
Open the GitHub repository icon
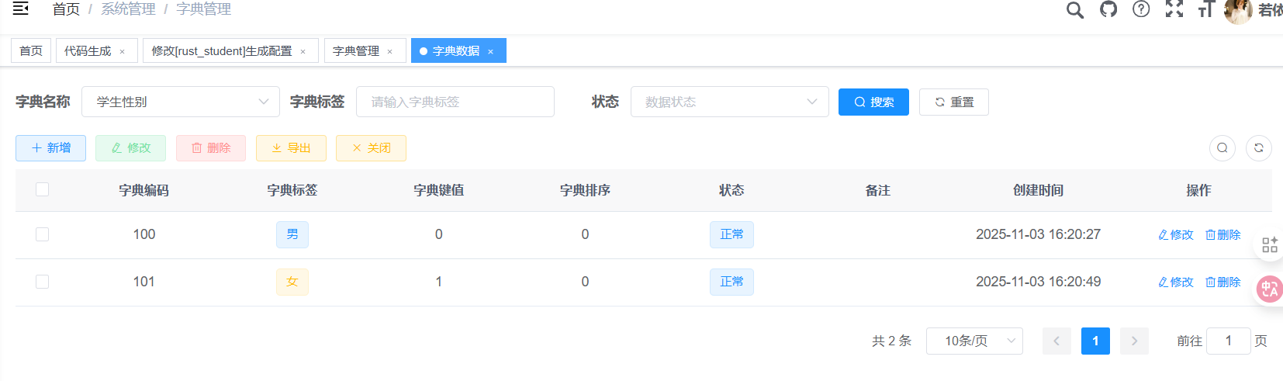[1108, 9]
